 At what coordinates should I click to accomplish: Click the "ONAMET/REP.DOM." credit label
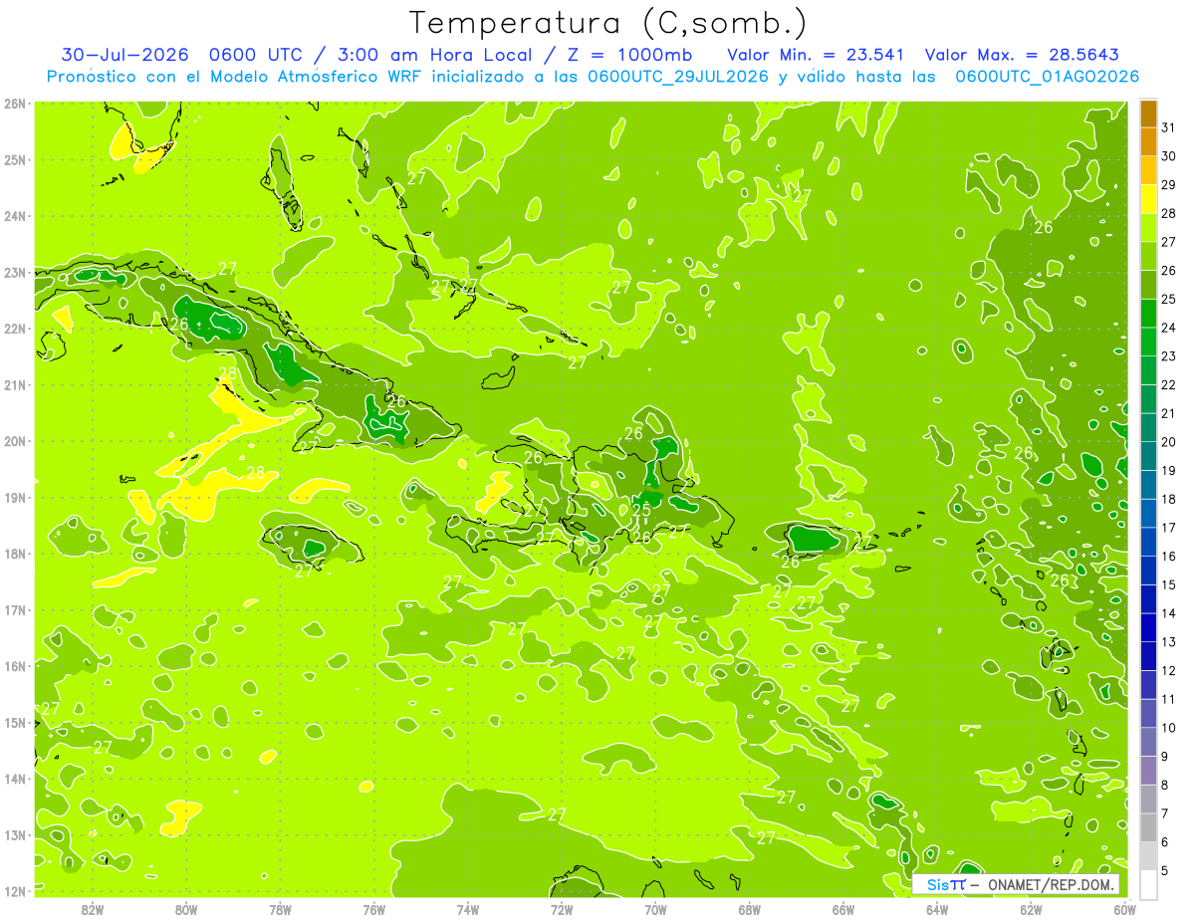coord(1053,885)
